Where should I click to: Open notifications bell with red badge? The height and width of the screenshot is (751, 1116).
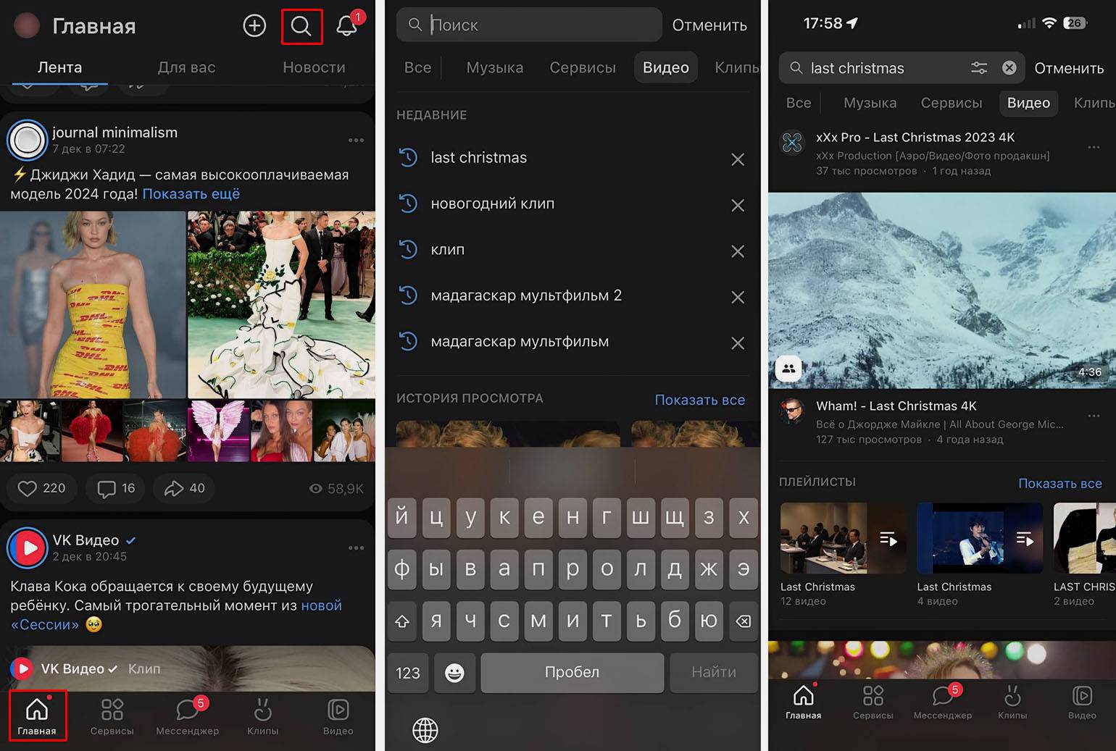click(x=346, y=26)
